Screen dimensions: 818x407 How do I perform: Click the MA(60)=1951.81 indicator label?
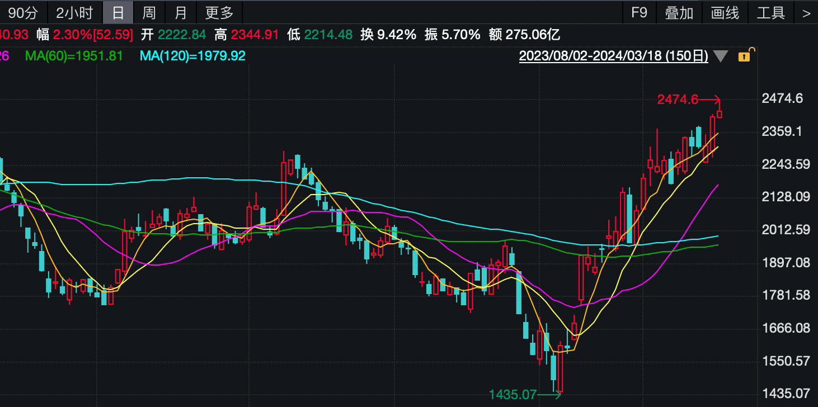click(74, 56)
